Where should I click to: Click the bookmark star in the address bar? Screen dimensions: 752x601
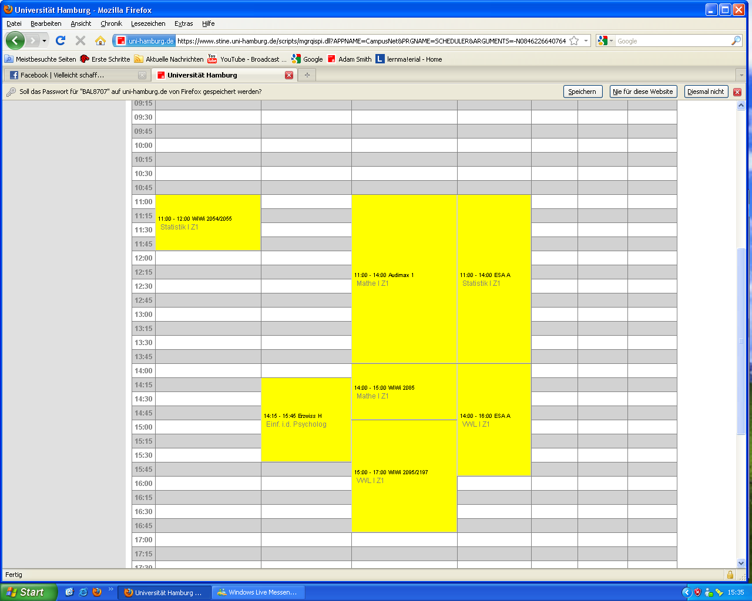(x=574, y=41)
